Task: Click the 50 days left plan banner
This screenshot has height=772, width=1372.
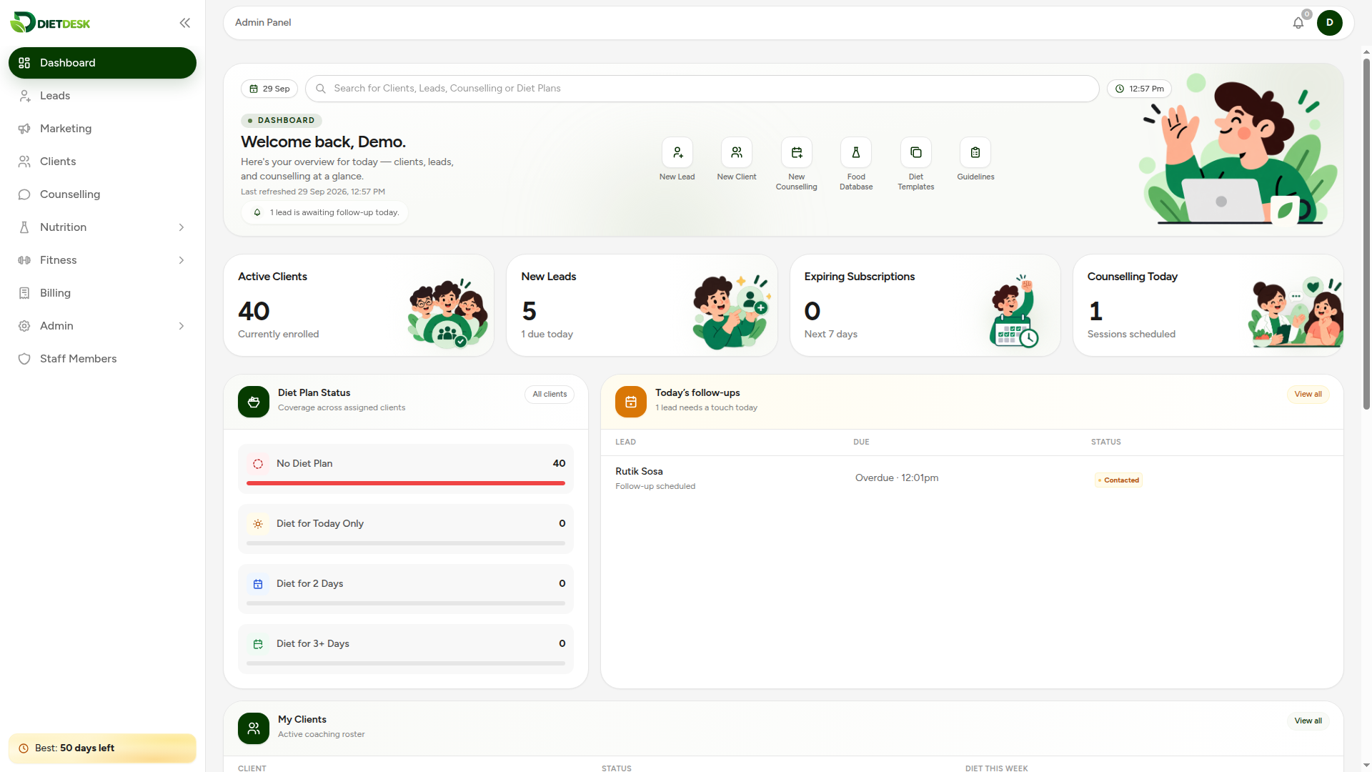Action: tap(102, 748)
